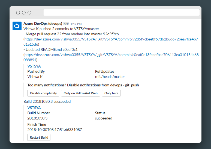
Task: Click the 'refs/heads/master' RefUpdates value
Action: 110,77
